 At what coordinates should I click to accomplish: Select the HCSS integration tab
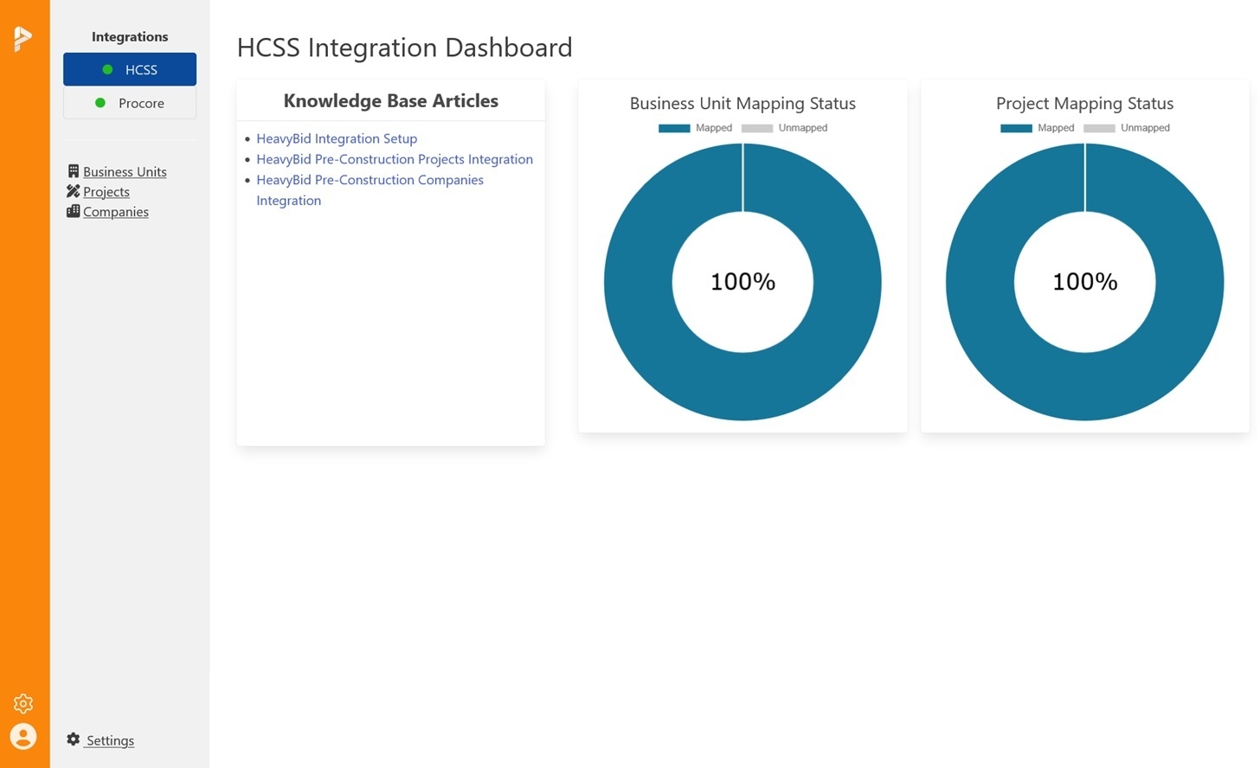coord(130,69)
